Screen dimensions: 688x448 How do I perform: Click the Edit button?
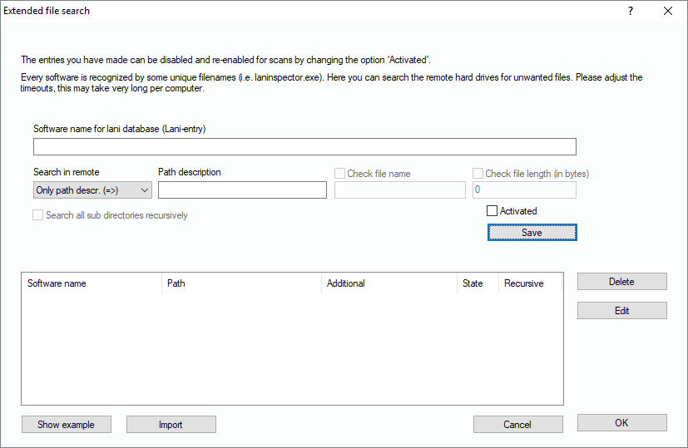point(621,311)
